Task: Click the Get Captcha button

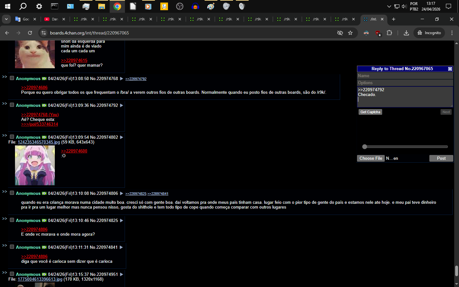Action: pos(370,112)
